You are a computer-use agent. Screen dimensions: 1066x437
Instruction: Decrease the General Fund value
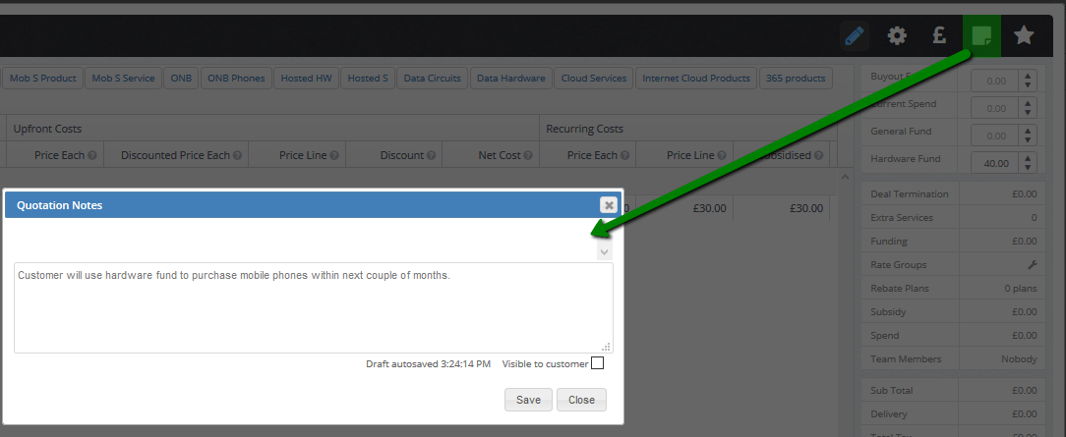(1028, 139)
